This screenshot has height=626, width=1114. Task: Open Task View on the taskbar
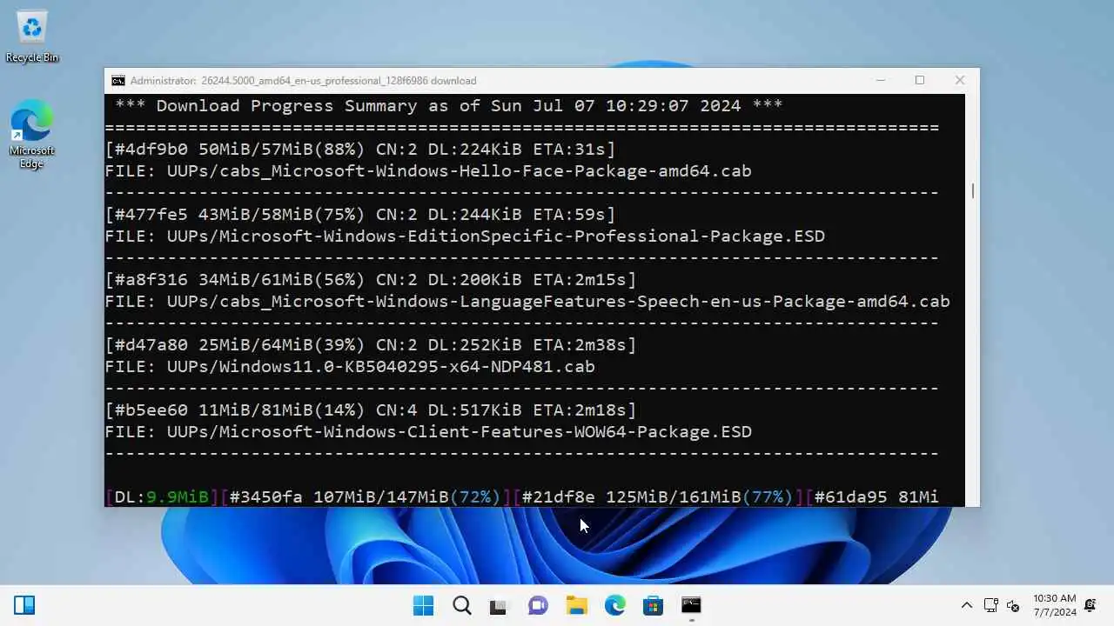tap(499, 605)
